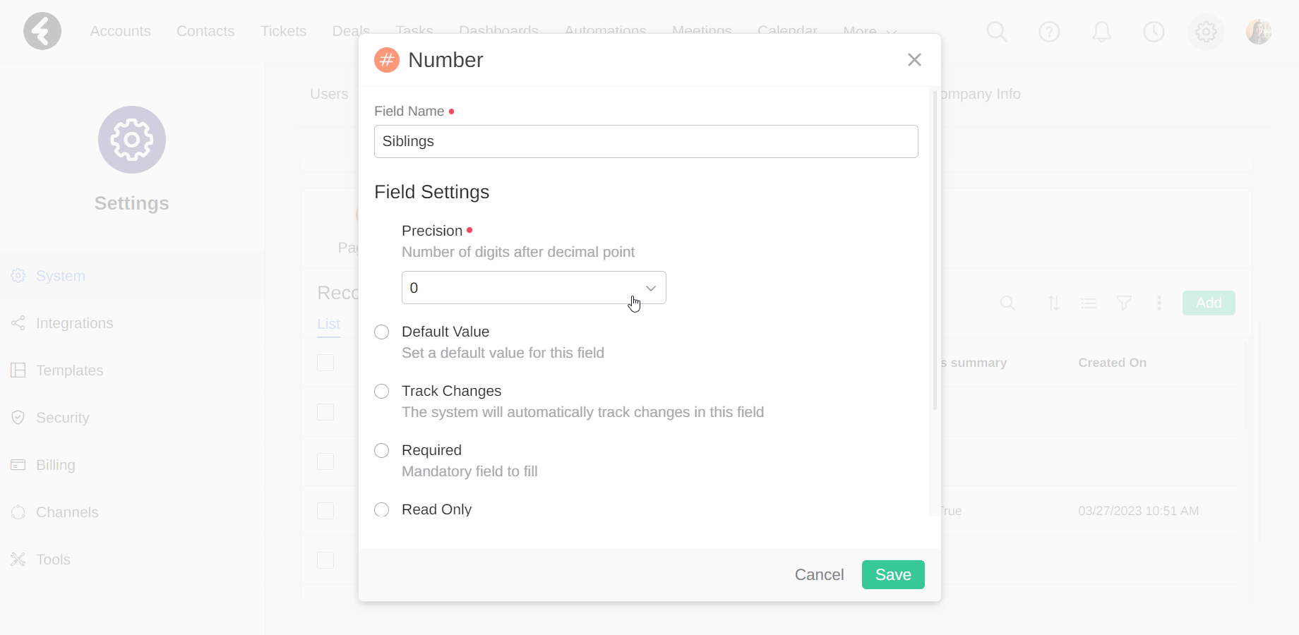Open the search icon in top bar
This screenshot has height=635, width=1299.
(997, 31)
